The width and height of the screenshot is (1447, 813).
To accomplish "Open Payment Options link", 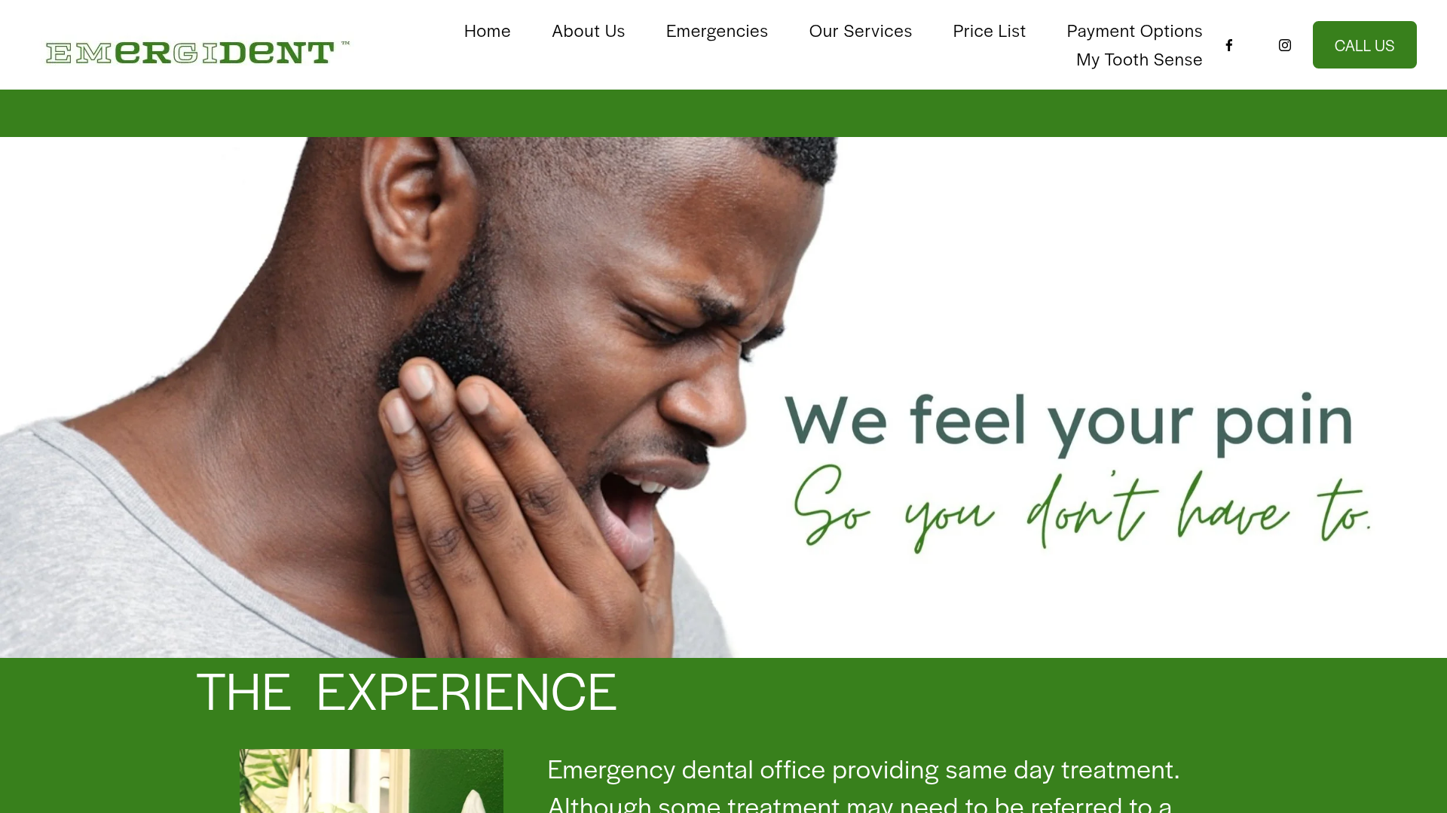I will point(1134,31).
